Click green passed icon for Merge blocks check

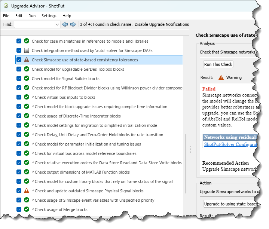[27, 210]
